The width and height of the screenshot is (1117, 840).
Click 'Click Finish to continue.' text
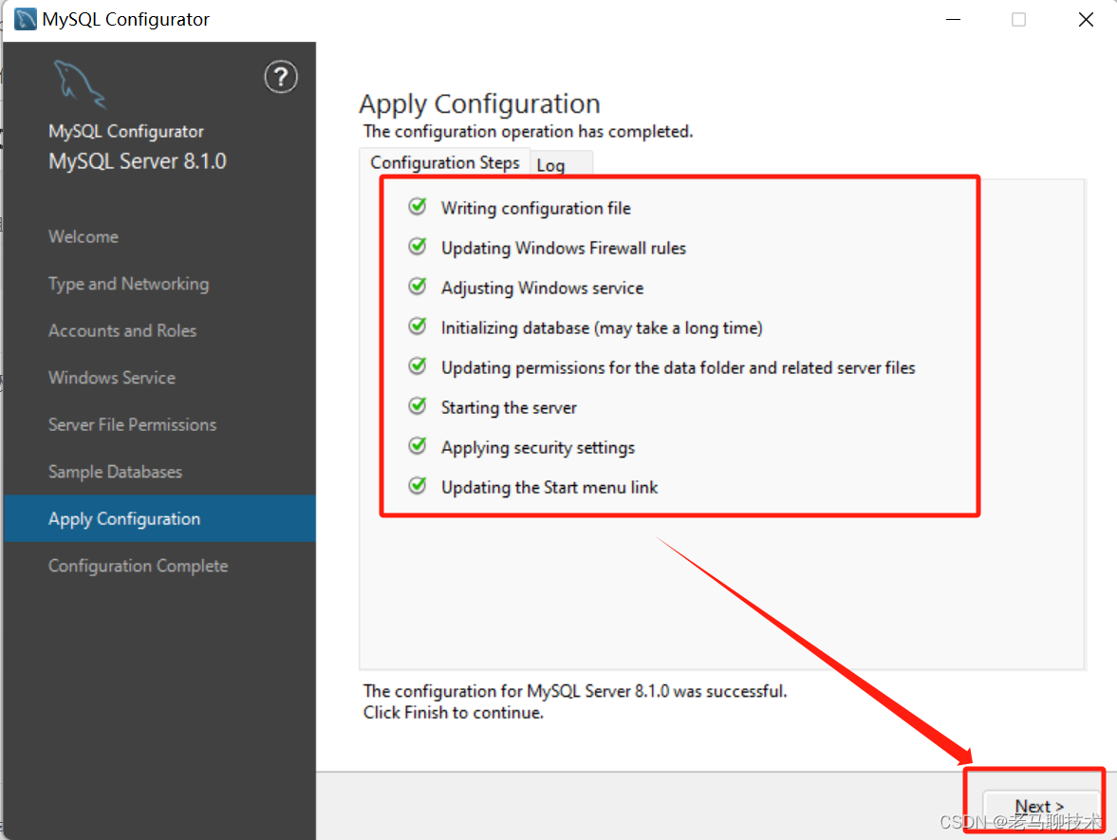pos(453,713)
